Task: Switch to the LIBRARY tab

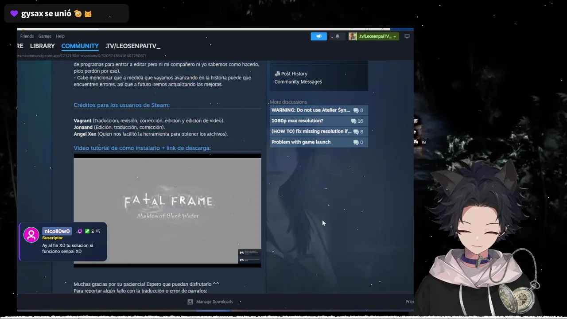Action: coord(43,46)
